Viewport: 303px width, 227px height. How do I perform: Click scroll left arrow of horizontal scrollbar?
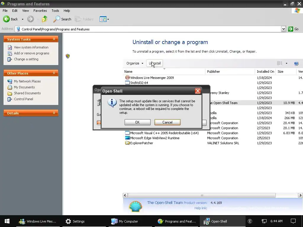point(125,195)
